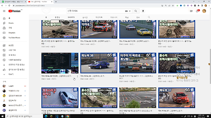The width and height of the screenshot is (211, 118).
Task: Click the channel search magnifier icon
Action: click(149, 17)
